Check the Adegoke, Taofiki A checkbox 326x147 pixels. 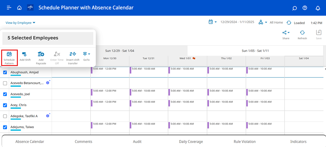click(x=5, y=116)
